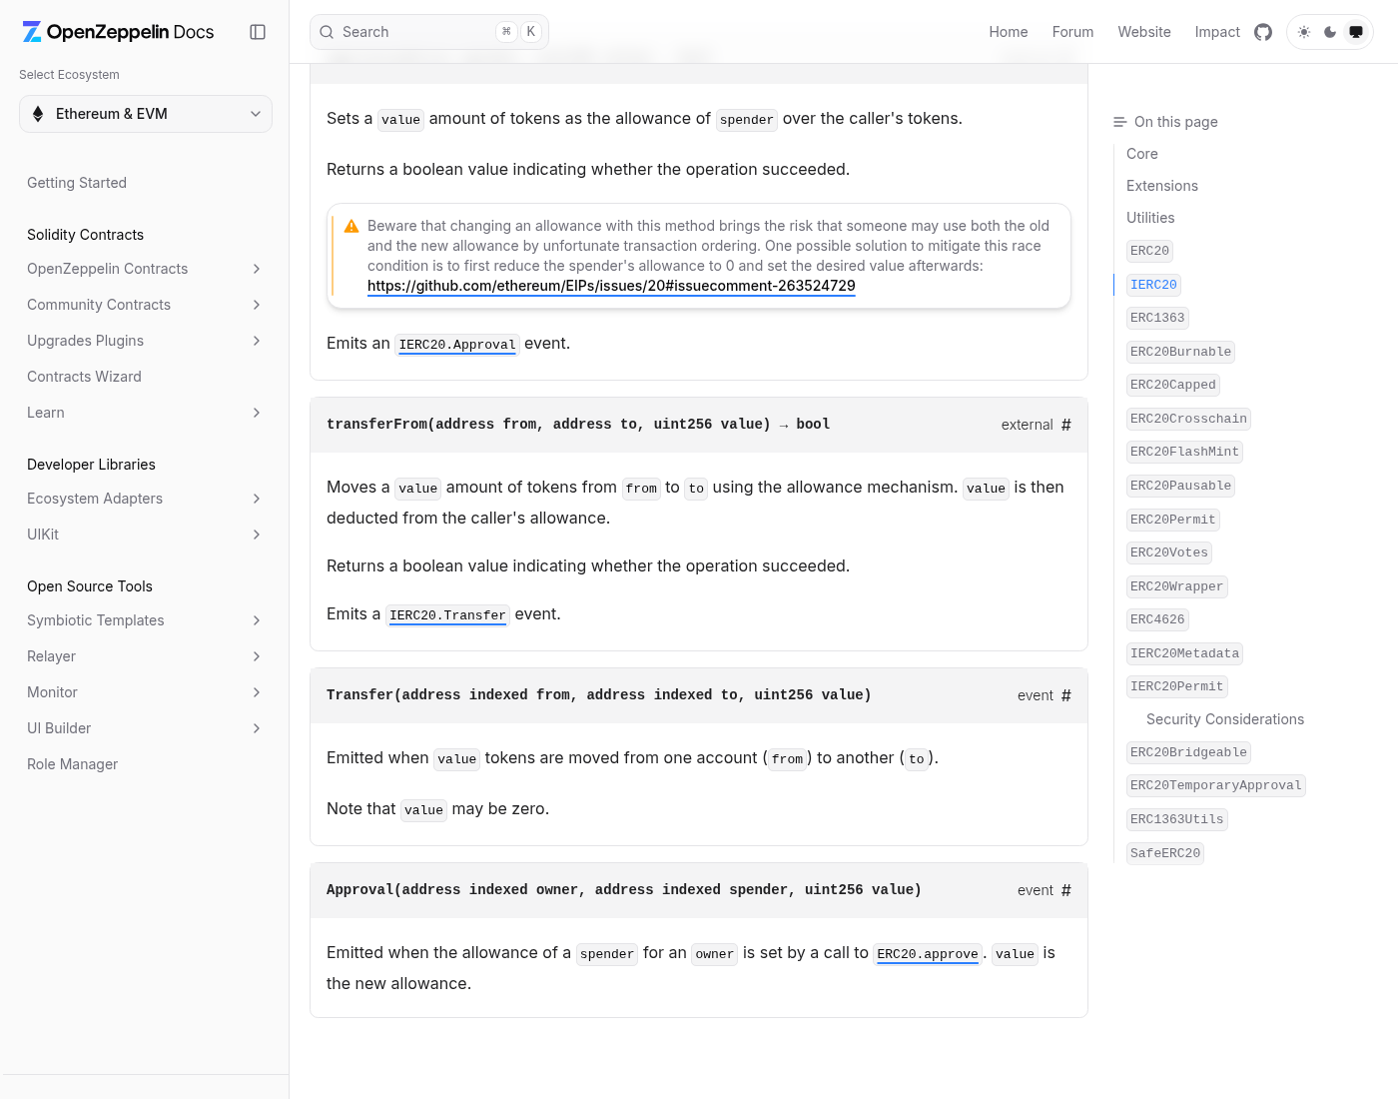Open the Website nav link

1144,32
